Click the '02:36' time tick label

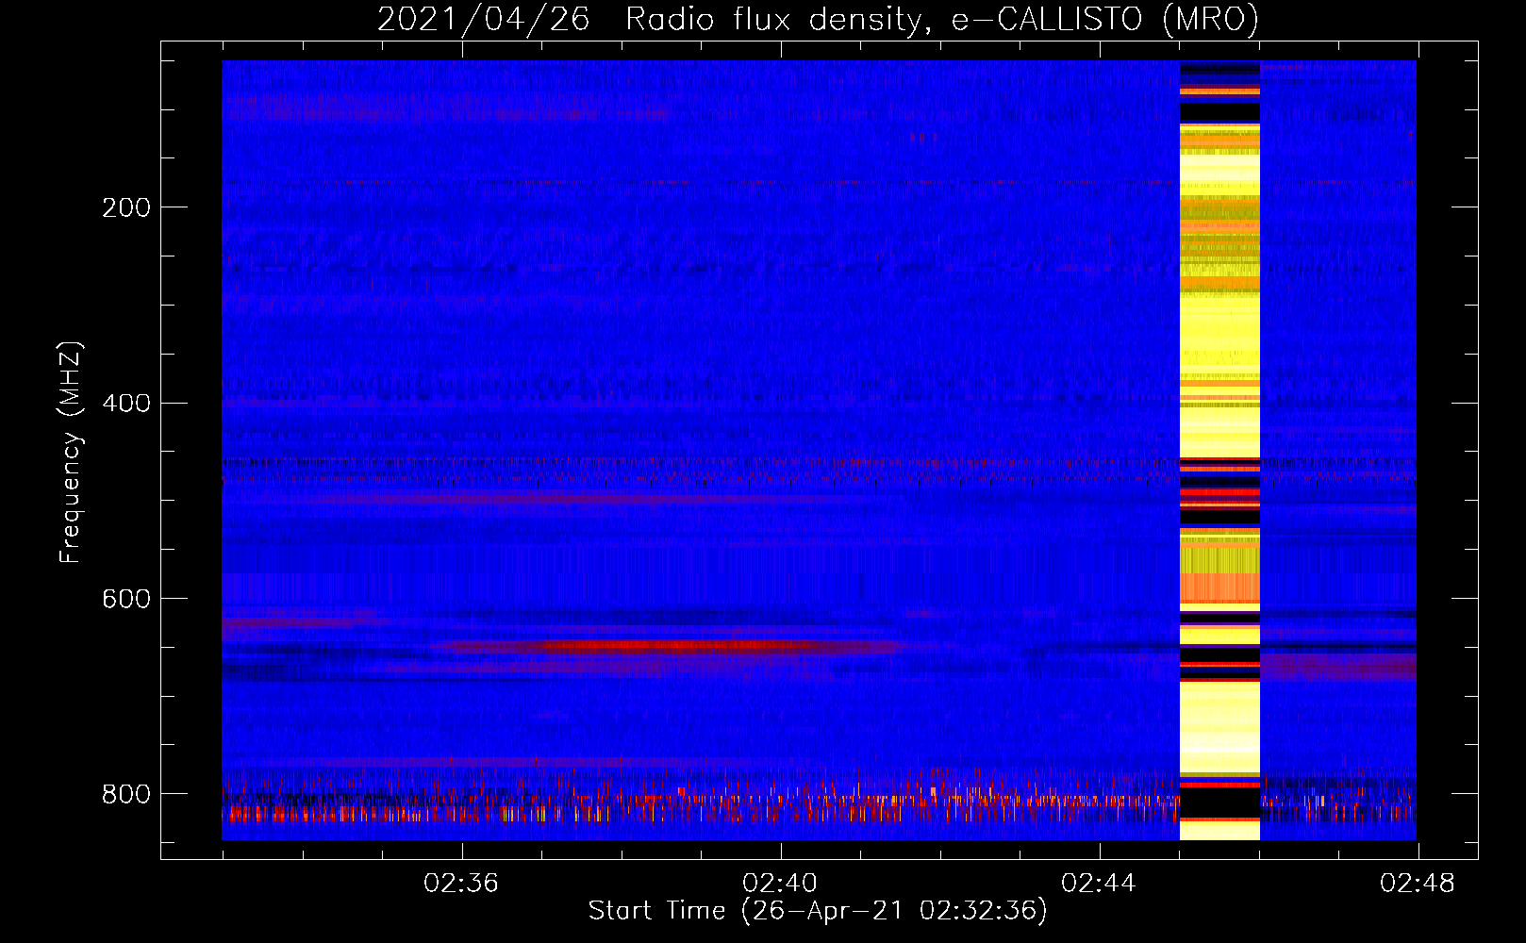(461, 884)
